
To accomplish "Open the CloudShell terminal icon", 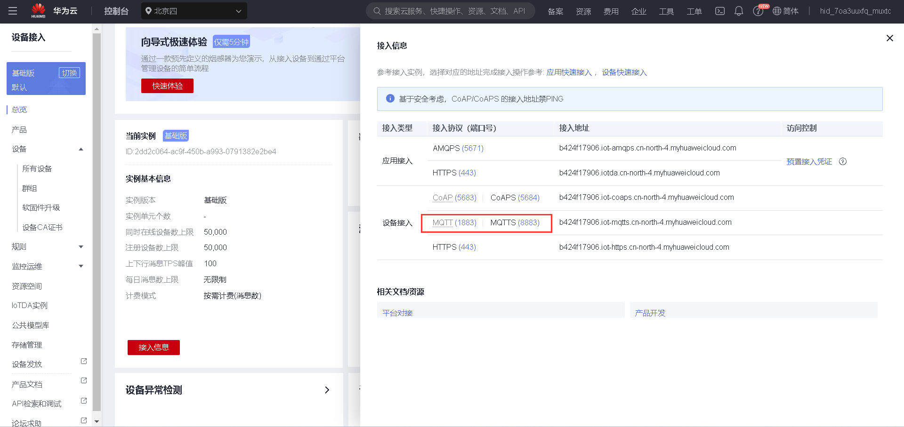I will click(720, 11).
